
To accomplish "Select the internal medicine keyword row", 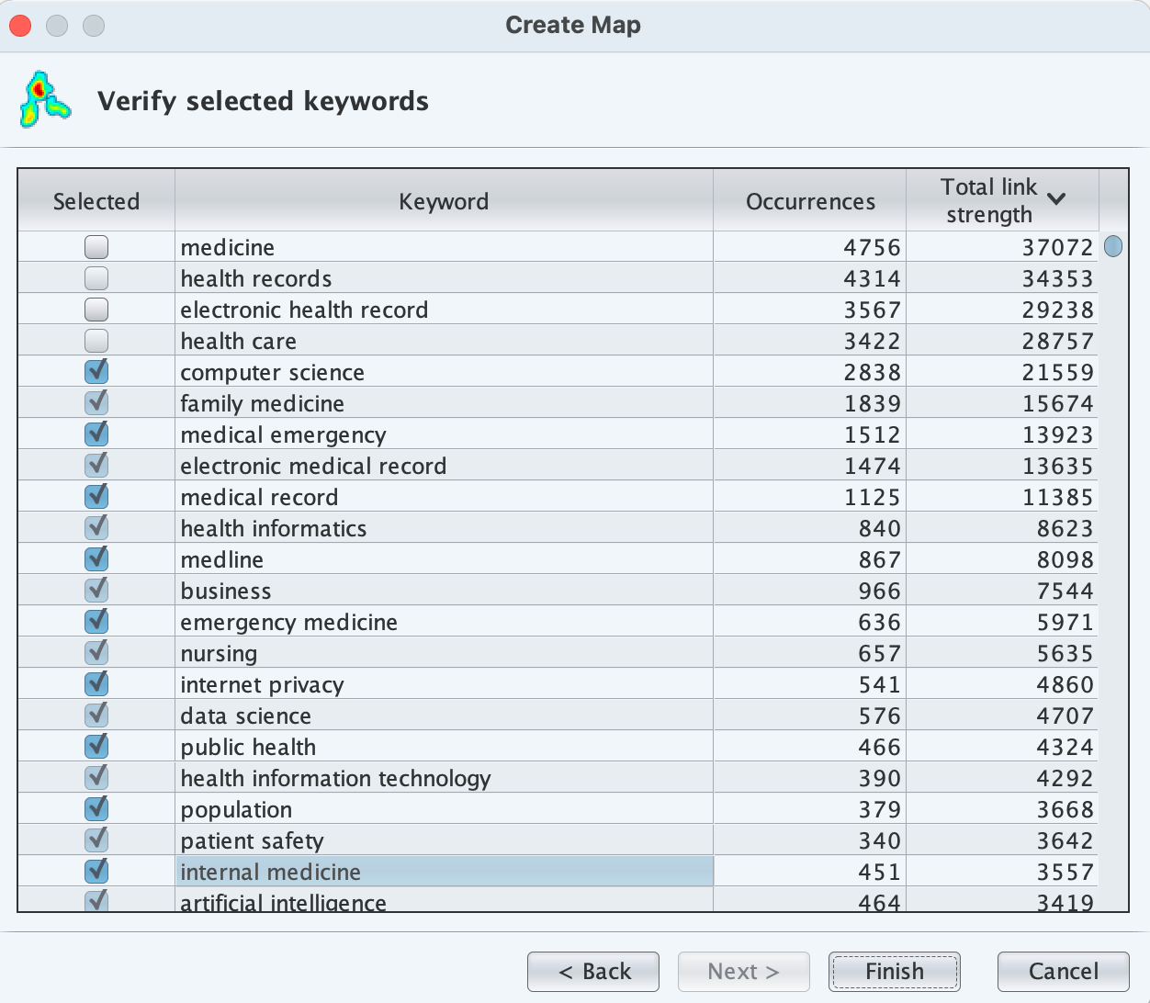I will (445, 872).
